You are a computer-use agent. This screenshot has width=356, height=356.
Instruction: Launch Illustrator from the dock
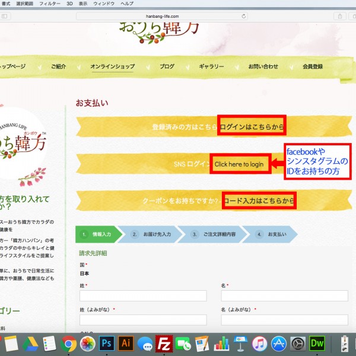pyautogui.click(x=126, y=343)
